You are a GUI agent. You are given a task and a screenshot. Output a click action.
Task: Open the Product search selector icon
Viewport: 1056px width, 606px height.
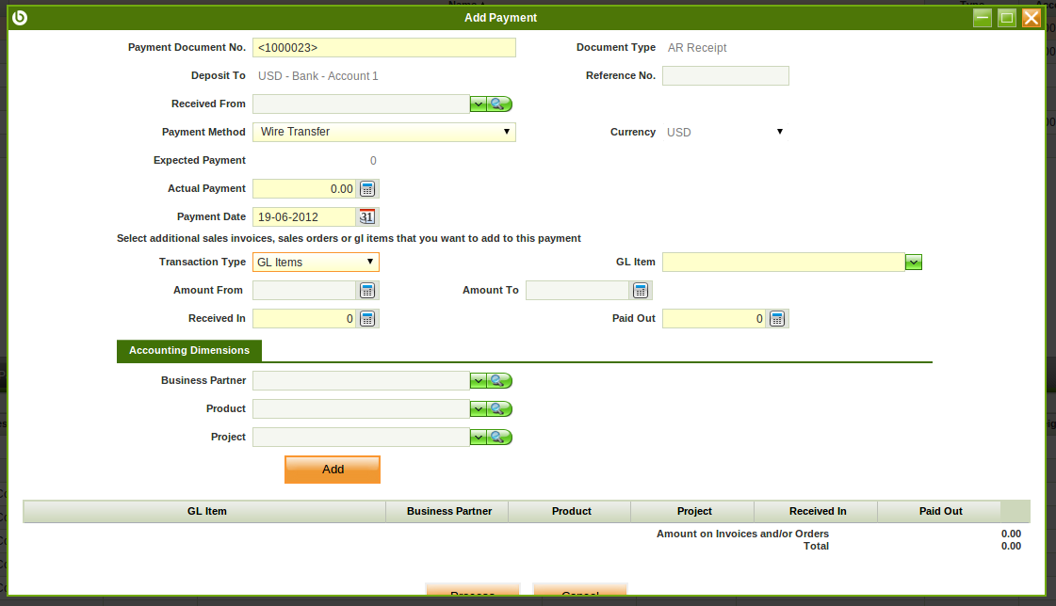tap(500, 409)
